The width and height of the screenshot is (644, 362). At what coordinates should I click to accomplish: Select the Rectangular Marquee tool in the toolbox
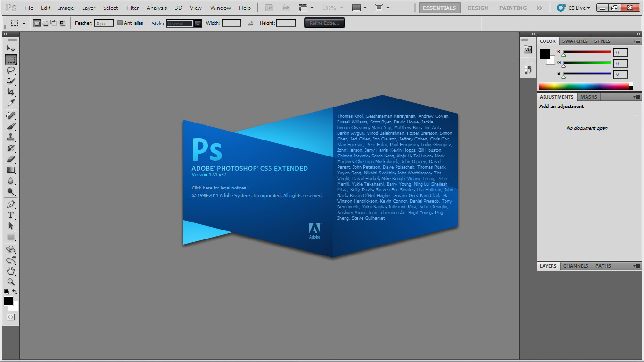click(11, 59)
